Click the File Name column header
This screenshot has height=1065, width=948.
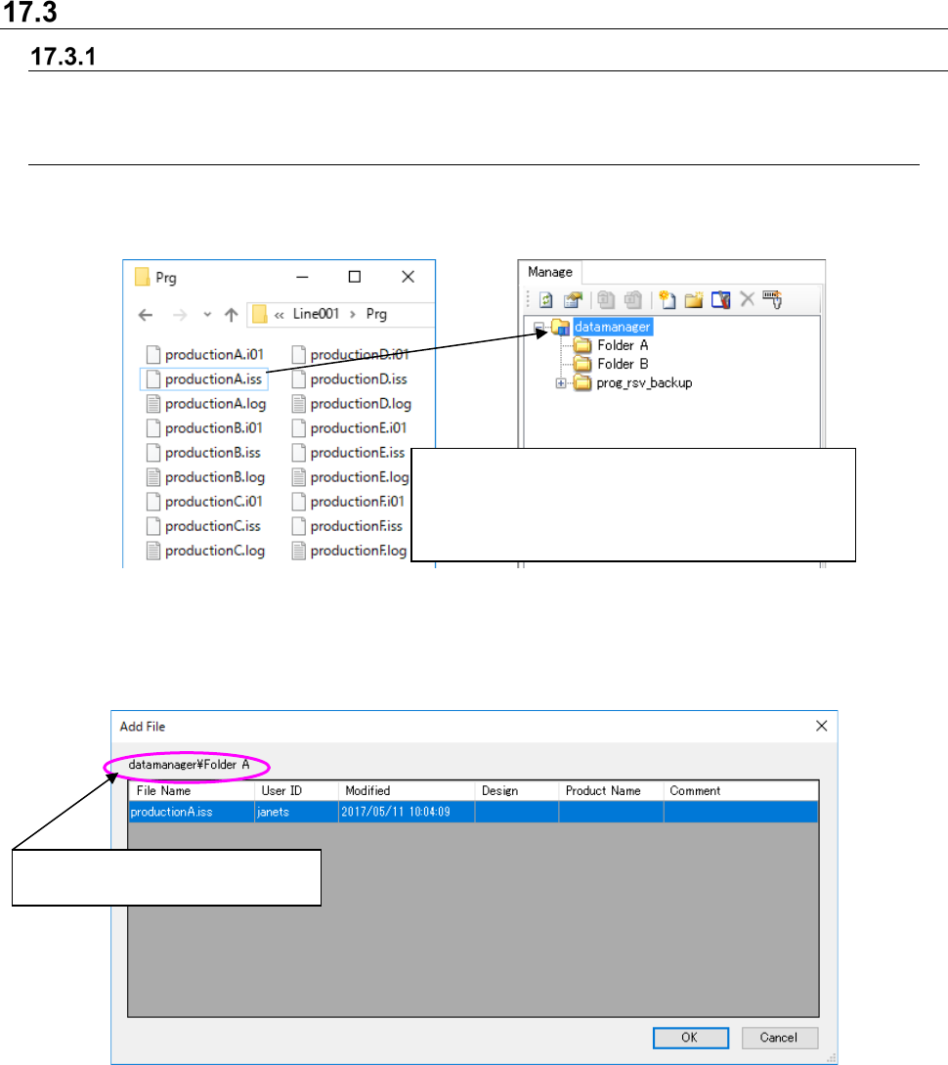point(192,790)
